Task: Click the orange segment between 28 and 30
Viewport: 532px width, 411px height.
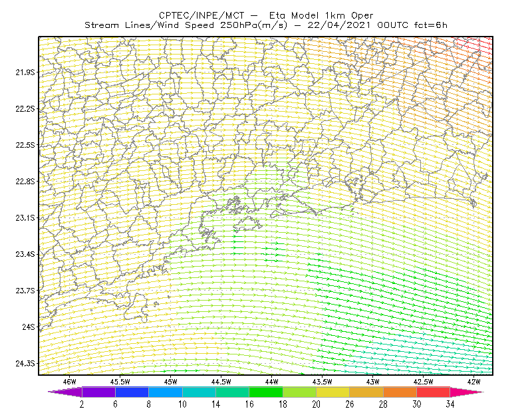Action: coord(400,392)
